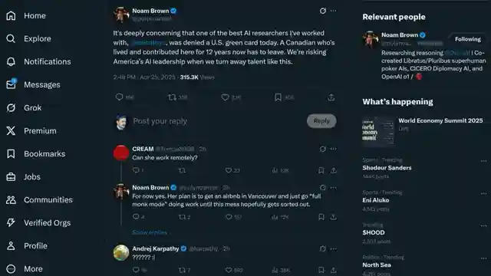Share the main post via upload icon
The height and width of the screenshot is (276, 491).
pyautogui.click(x=331, y=97)
